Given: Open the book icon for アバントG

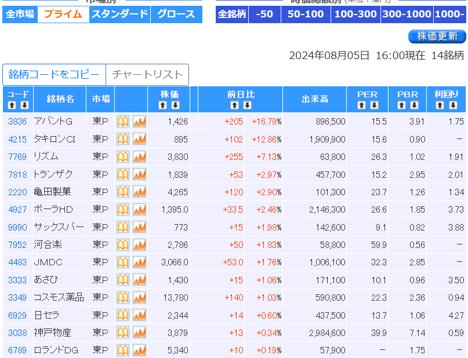Looking at the screenshot, I should click(123, 122).
